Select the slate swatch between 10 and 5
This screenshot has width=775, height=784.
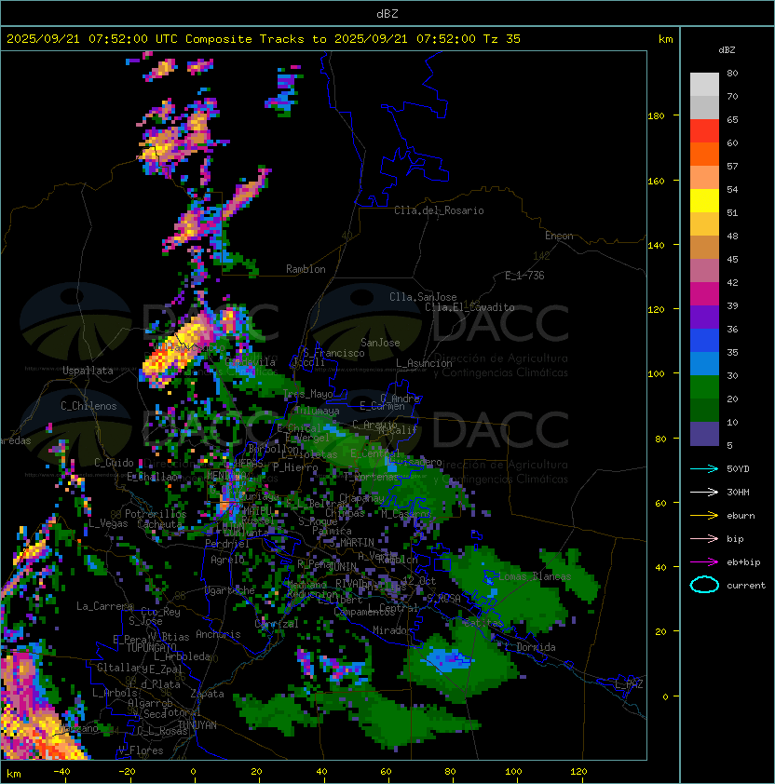coord(704,434)
